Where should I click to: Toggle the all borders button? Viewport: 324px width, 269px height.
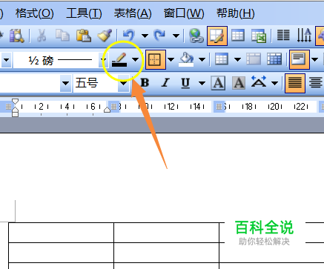(156, 59)
